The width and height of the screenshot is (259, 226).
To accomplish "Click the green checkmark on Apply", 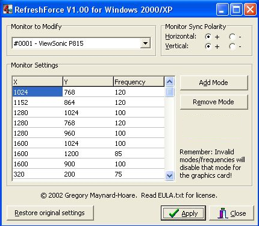I will pos(173,213).
